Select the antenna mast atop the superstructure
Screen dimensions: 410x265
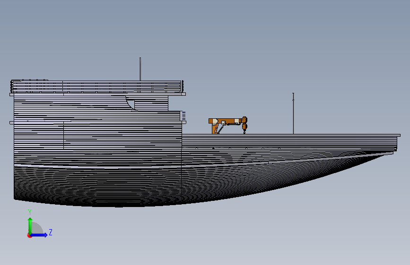click(x=140, y=69)
